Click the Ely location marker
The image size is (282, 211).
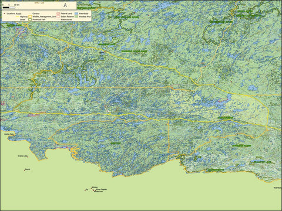pos(85,190)
